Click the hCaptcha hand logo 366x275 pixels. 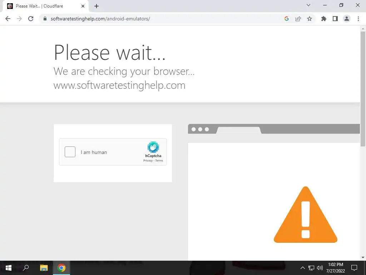pyautogui.click(x=153, y=147)
